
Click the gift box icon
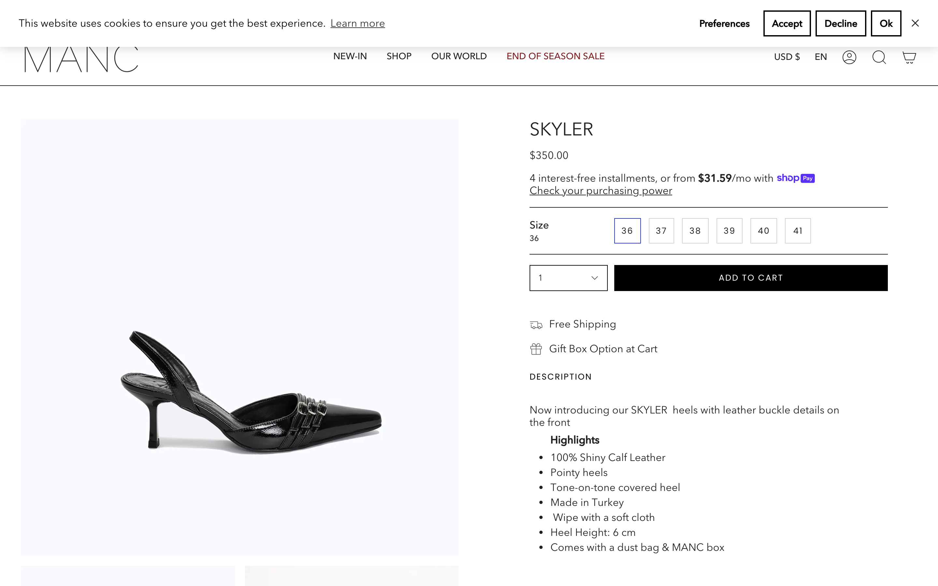point(536,349)
